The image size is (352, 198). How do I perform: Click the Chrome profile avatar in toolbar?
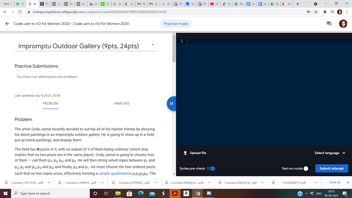coord(340,12)
